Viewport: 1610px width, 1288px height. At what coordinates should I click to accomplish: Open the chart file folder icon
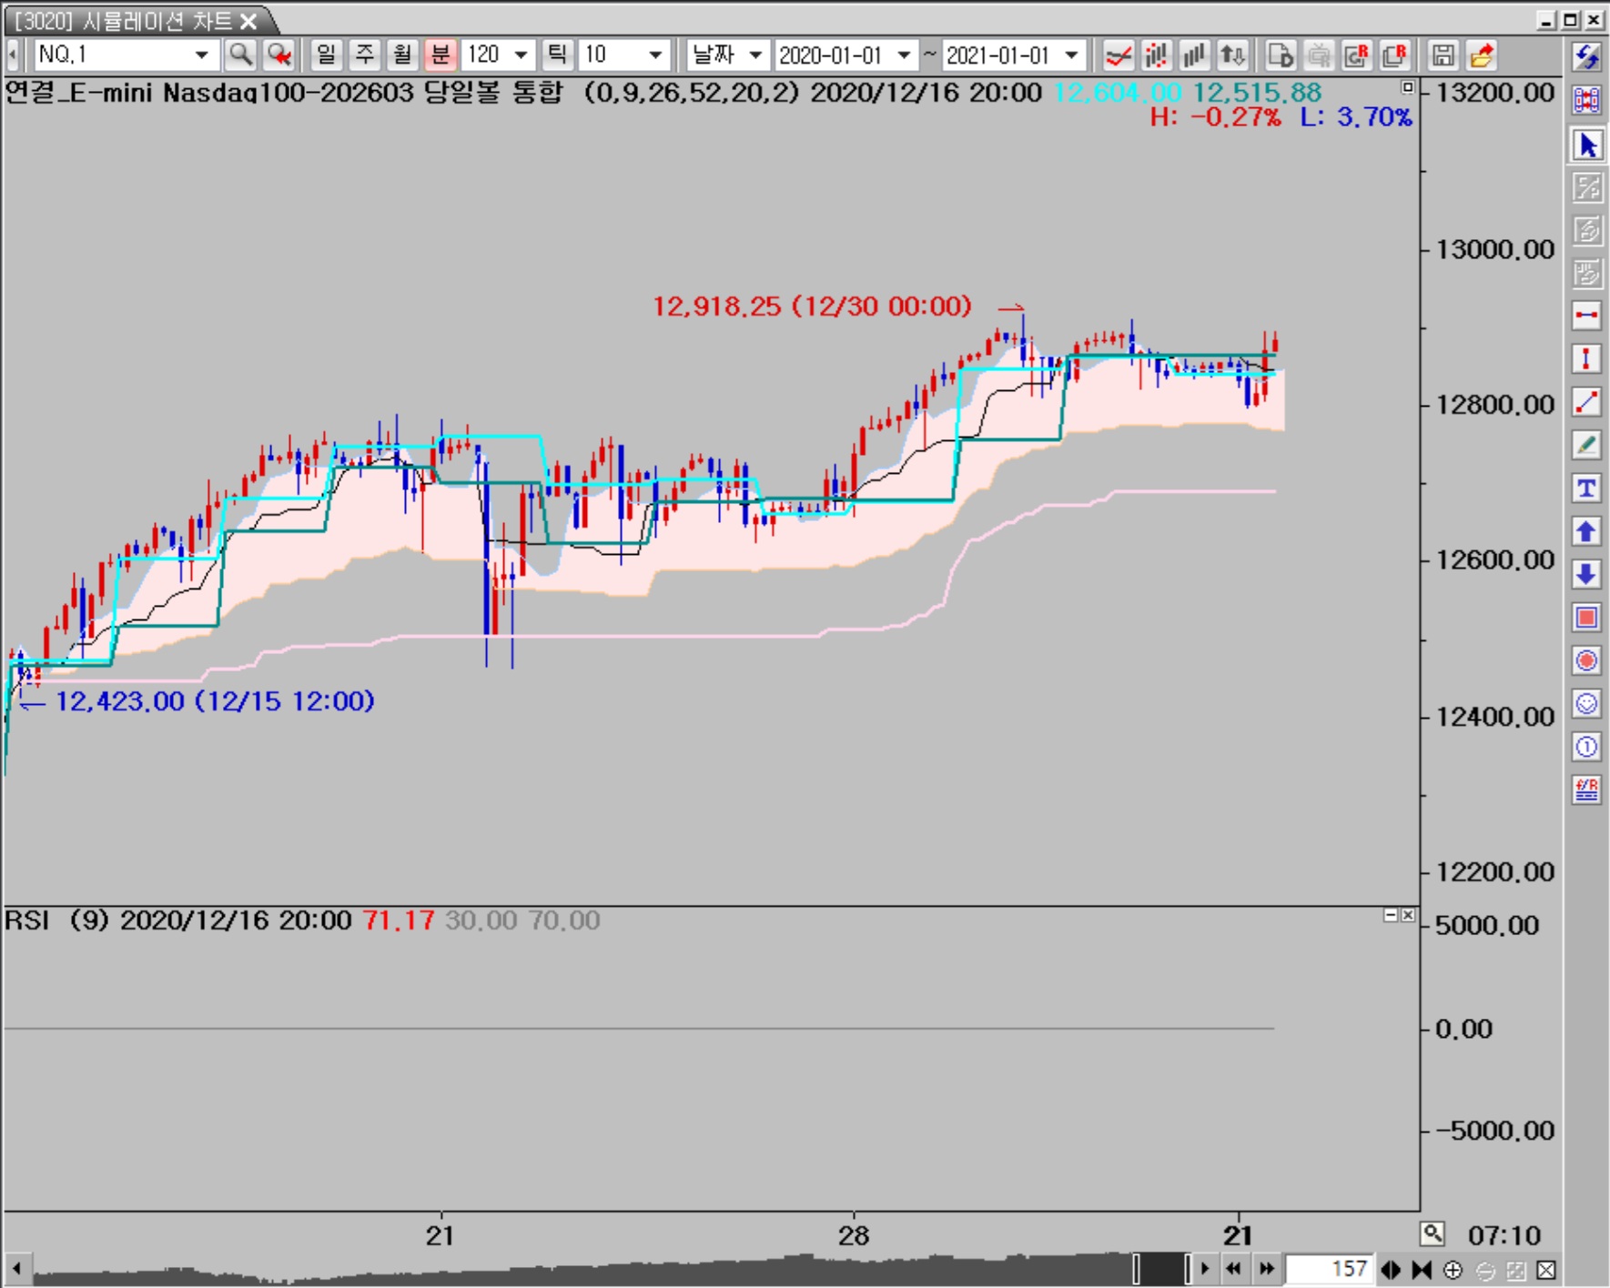point(1481,55)
